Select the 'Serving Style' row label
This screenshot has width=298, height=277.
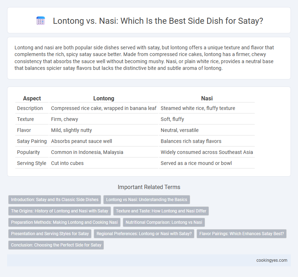32,163
